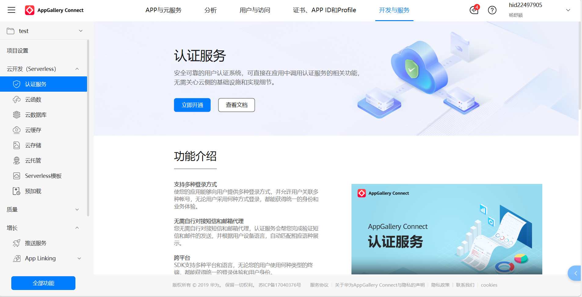This screenshot has width=582, height=297.
Task: Click the 立即开通 button
Action: 192,105
